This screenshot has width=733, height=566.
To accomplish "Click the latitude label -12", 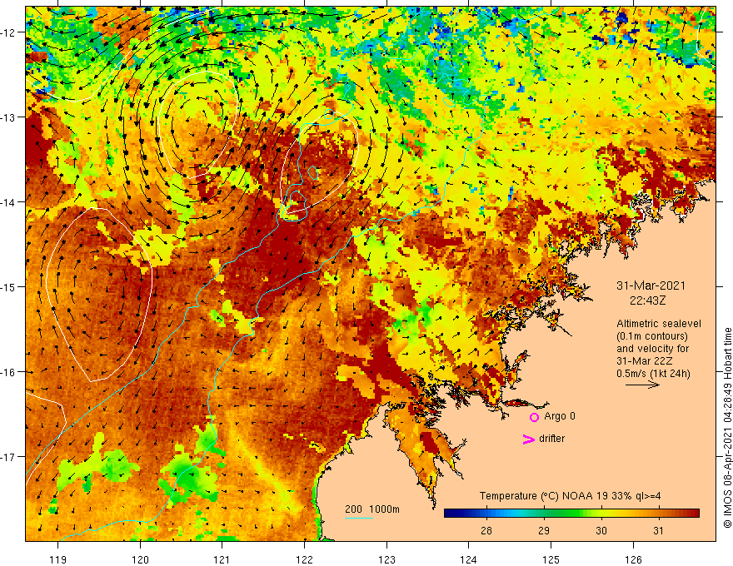I will click(x=8, y=32).
